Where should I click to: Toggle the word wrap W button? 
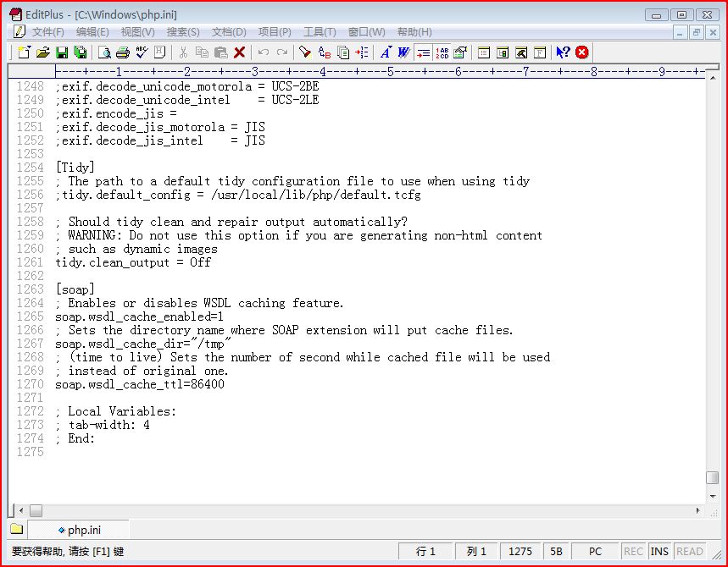403,52
